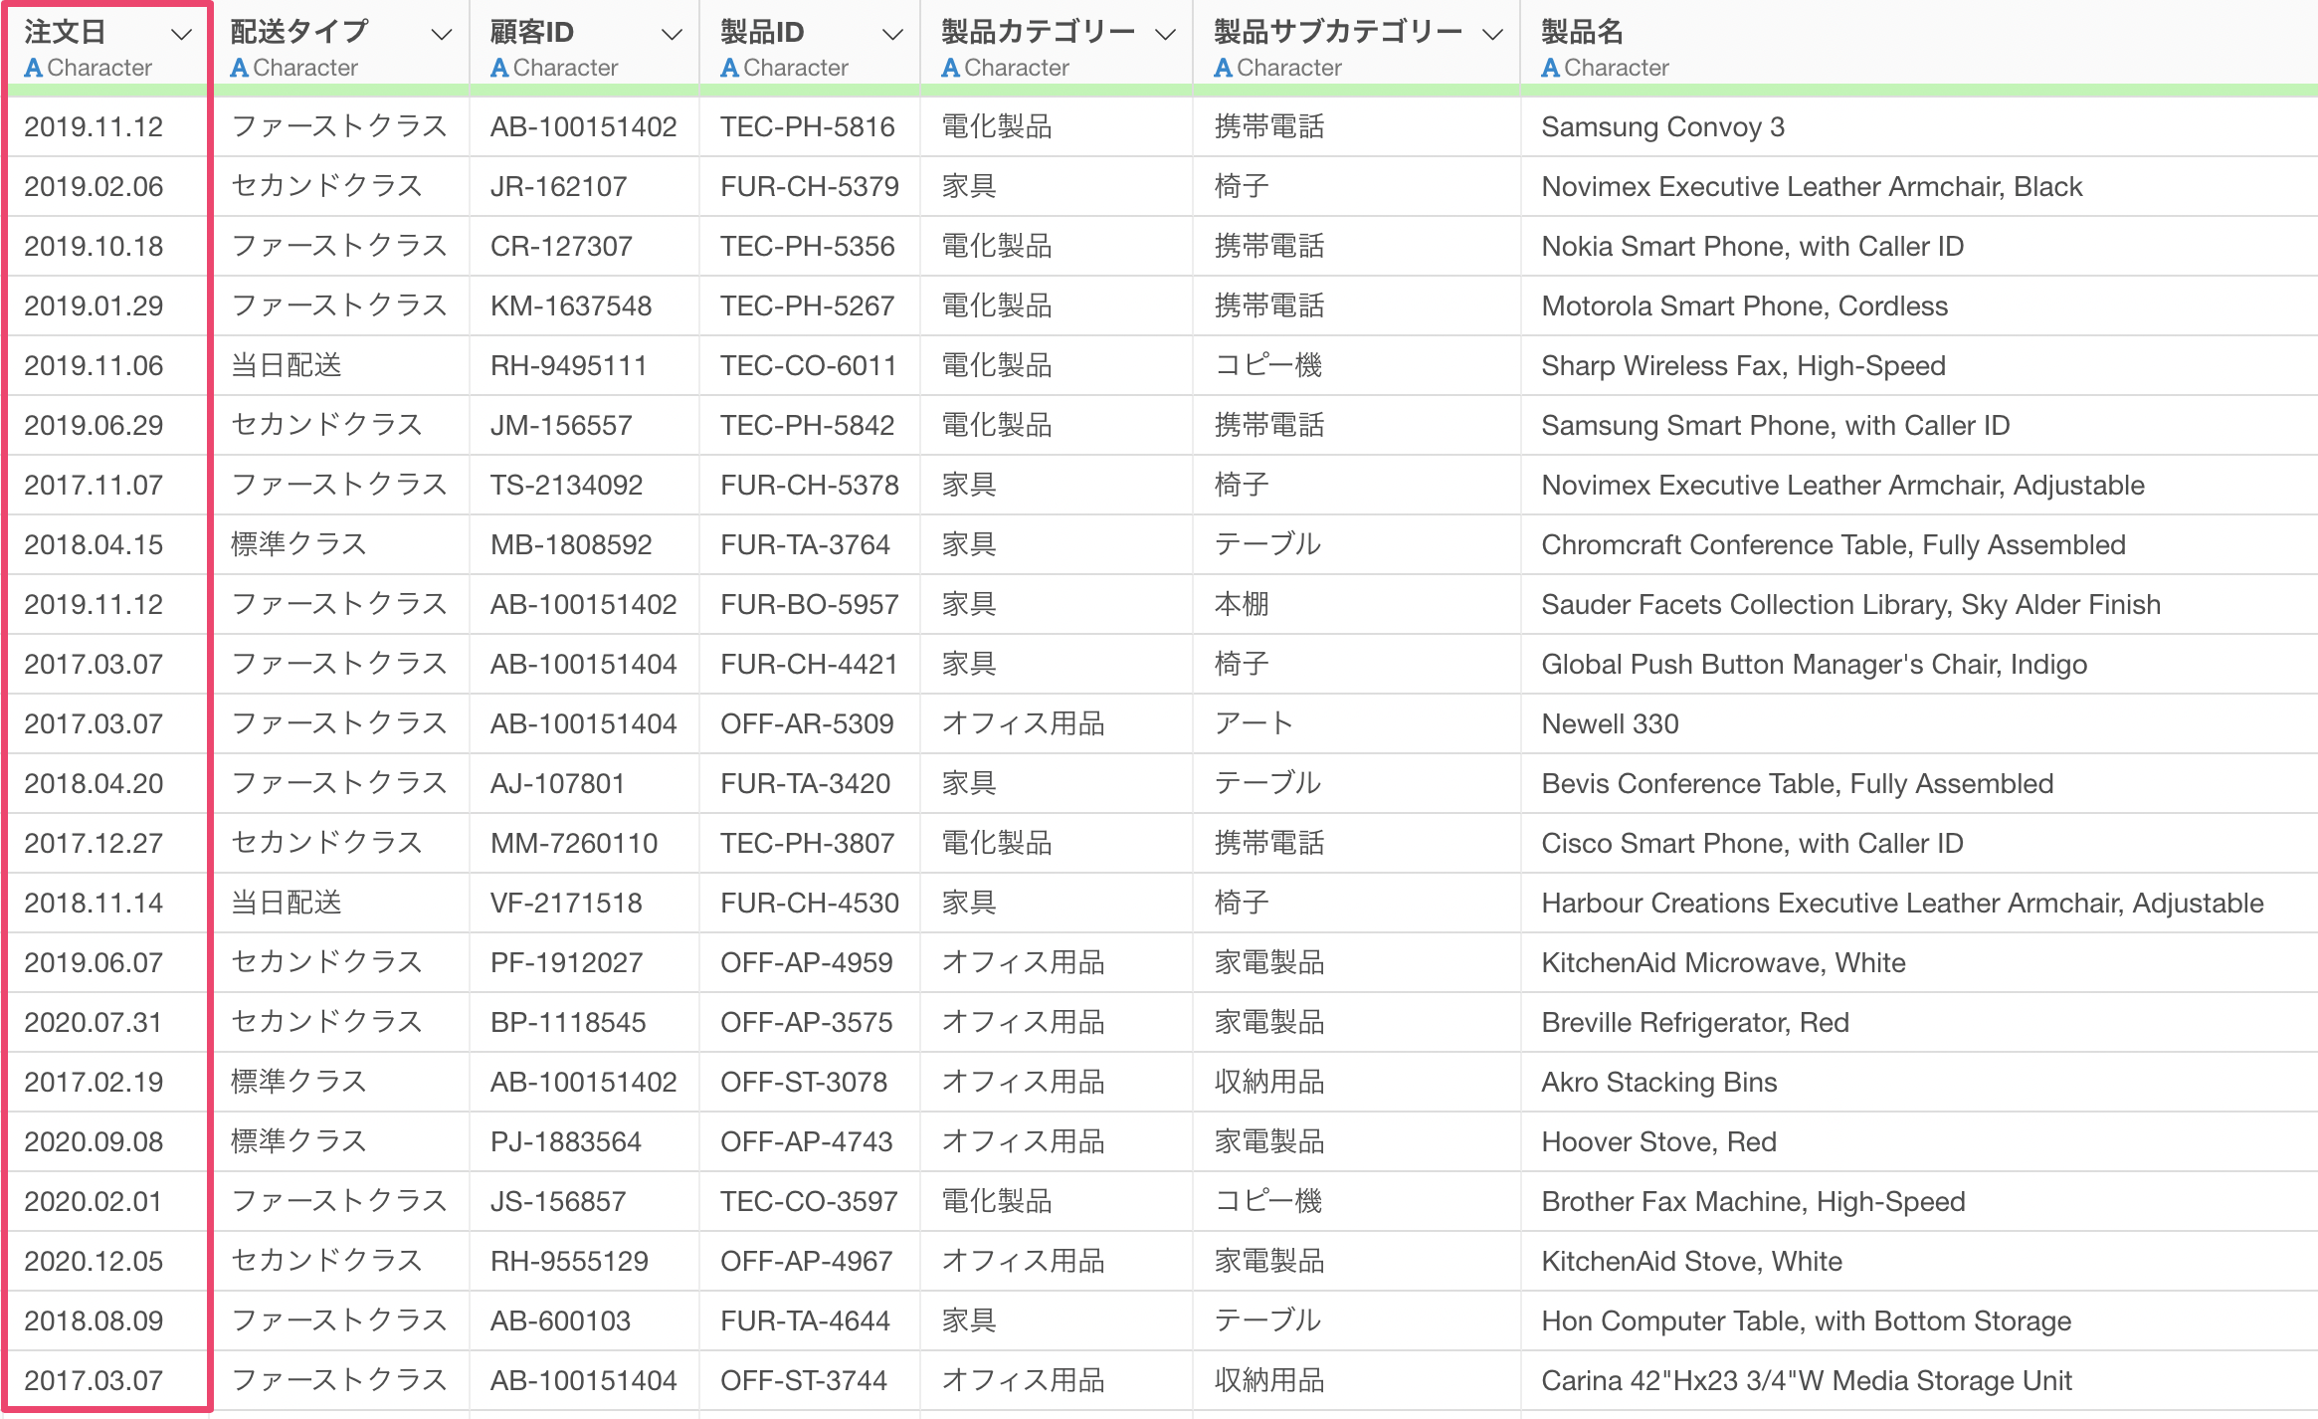Screen dimensions: 2318x1419
Task: Click customer ID cell AB-600103
Action: click(561, 1320)
